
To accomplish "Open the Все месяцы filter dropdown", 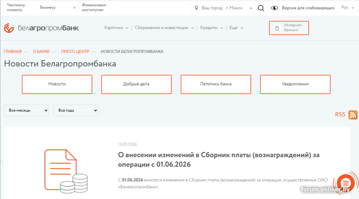I will (x=26, y=110).
